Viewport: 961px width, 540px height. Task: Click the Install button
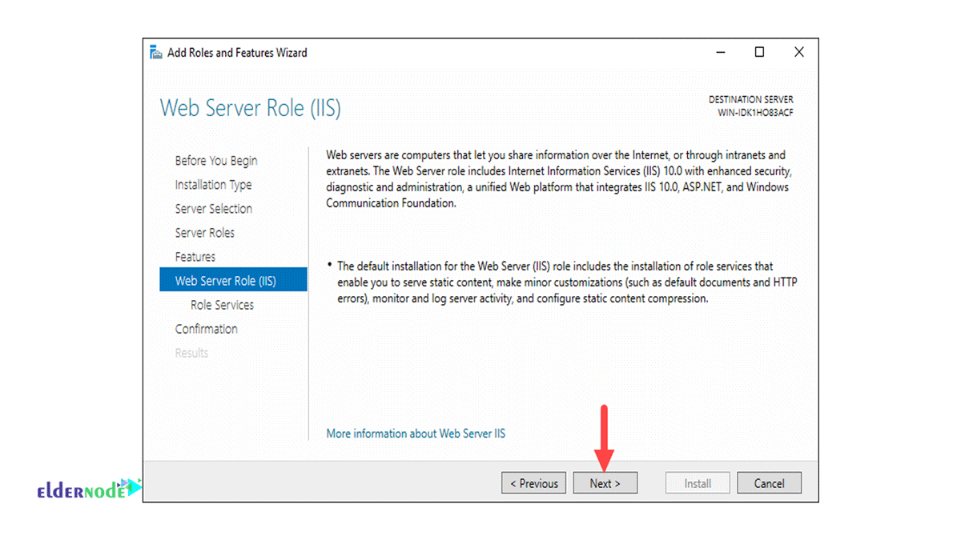697,482
